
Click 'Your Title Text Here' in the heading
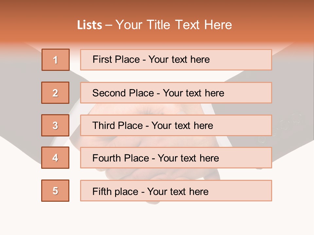(174, 25)
